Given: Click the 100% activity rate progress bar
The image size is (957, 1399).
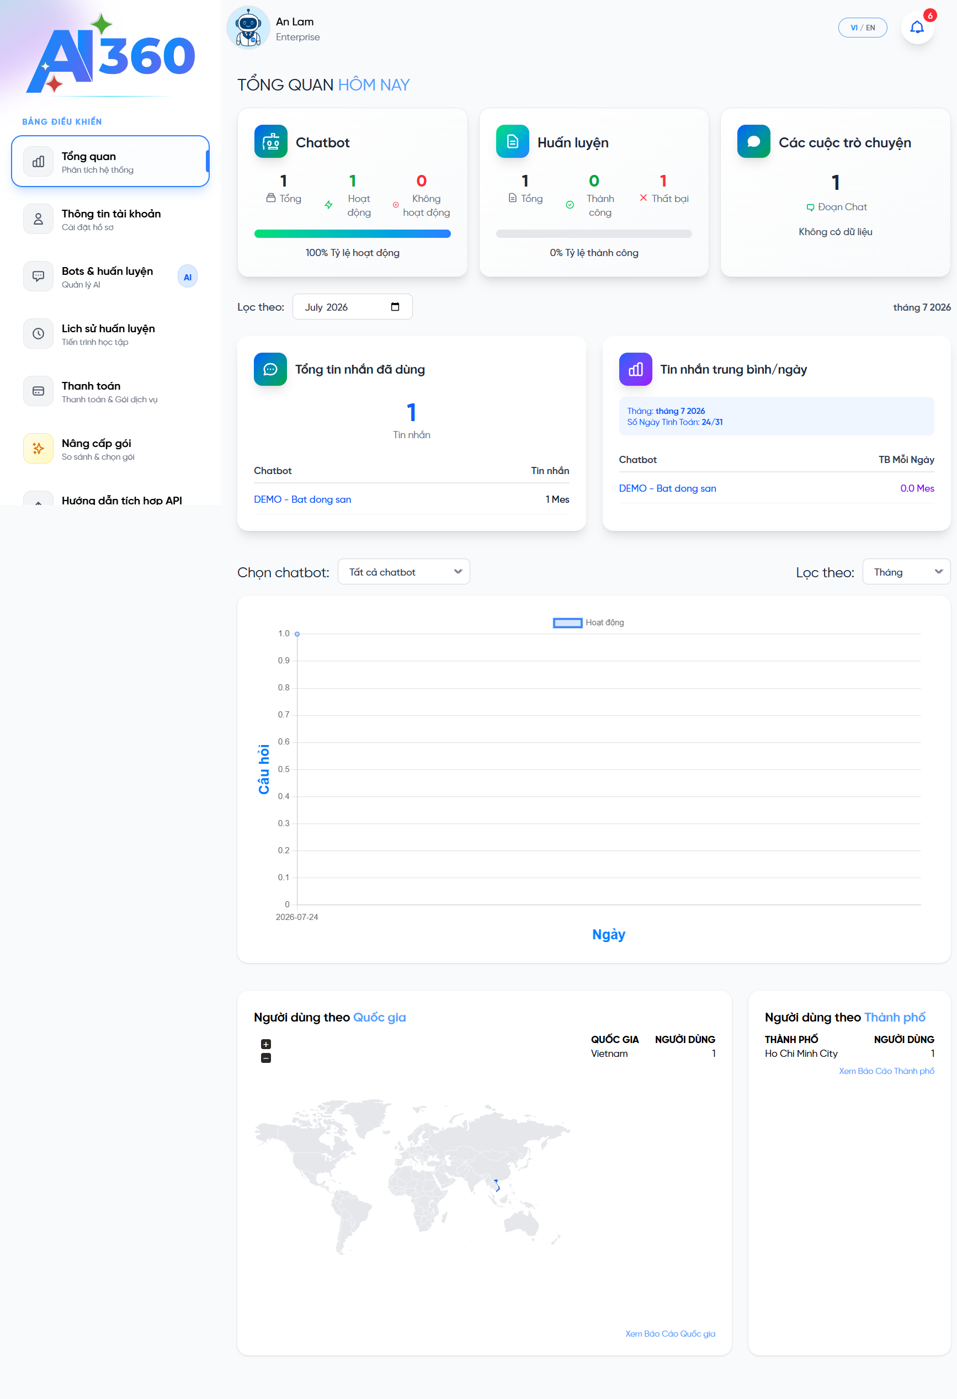Looking at the screenshot, I should [x=352, y=233].
